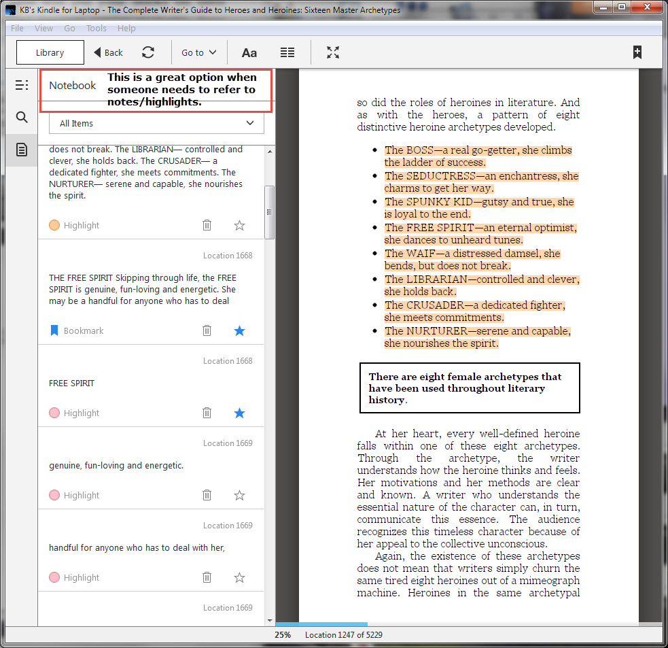Select the Notebook page icon in sidebar
This screenshot has height=648, width=668.
(22, 150)
